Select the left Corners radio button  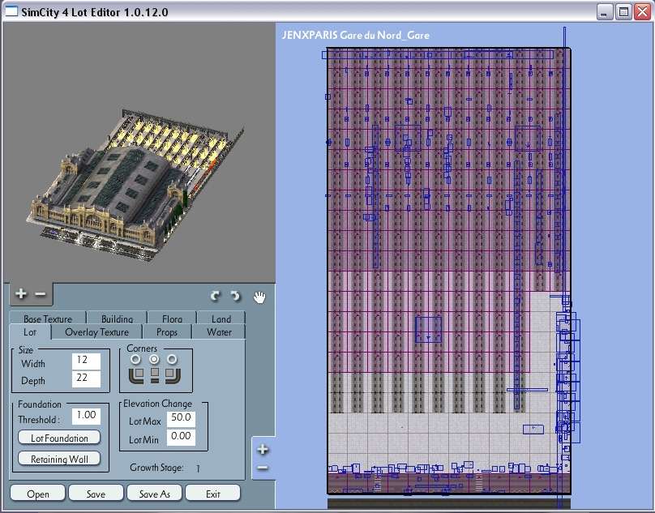pyautogui.click(x=135, y=359)
